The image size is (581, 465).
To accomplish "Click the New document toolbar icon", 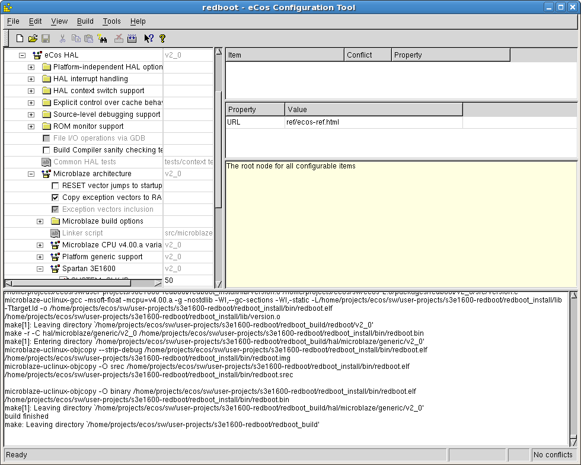I will coord(20,39).
